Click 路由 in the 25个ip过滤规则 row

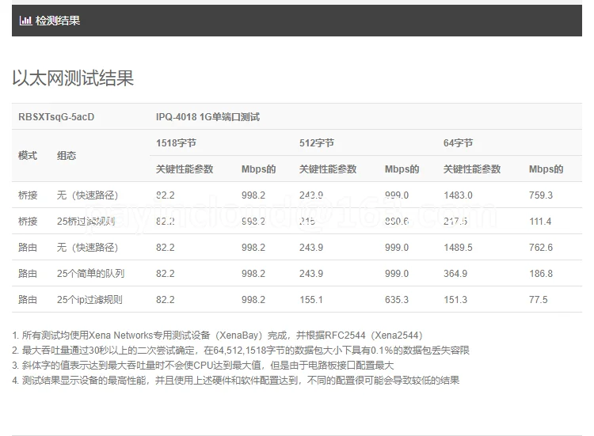click(x=28, y=300)
